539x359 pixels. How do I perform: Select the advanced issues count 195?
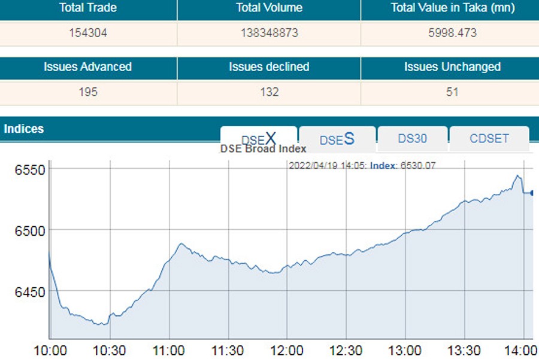(x=87, y=92)
